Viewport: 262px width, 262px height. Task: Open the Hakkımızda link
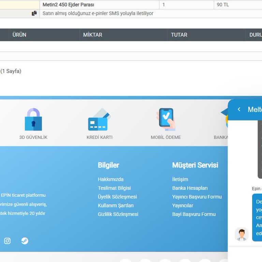click(111, 179)
